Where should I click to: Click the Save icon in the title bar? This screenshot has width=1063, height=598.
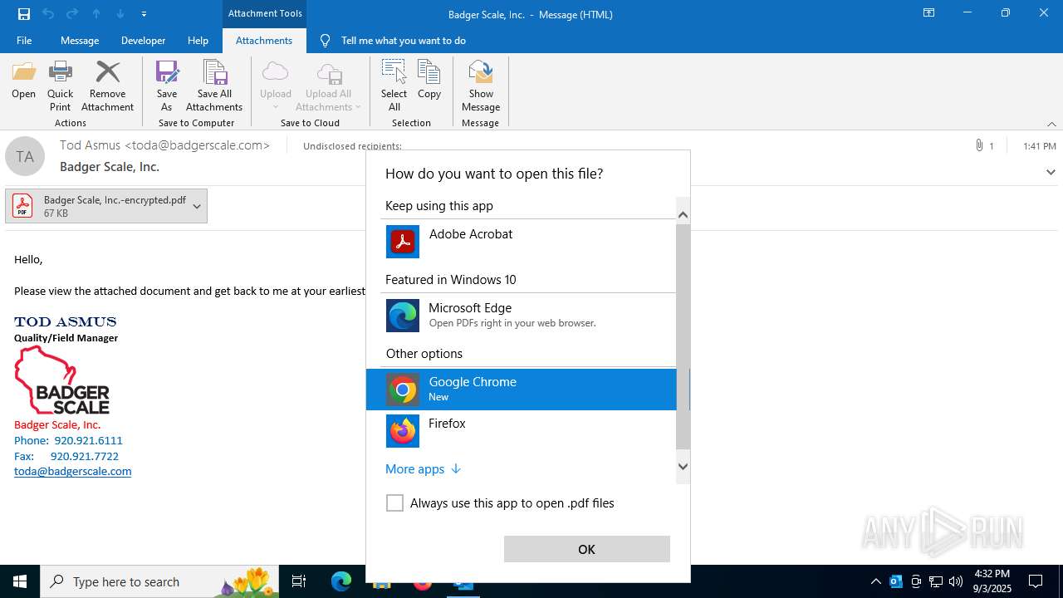click(24, 14)
